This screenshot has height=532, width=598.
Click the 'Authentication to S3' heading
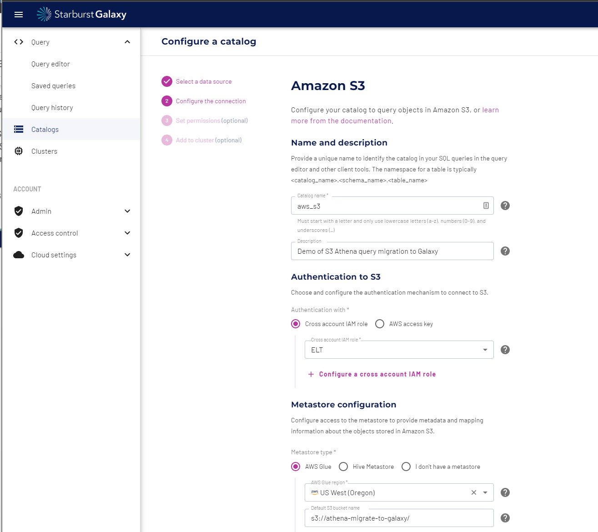point(336,277)
